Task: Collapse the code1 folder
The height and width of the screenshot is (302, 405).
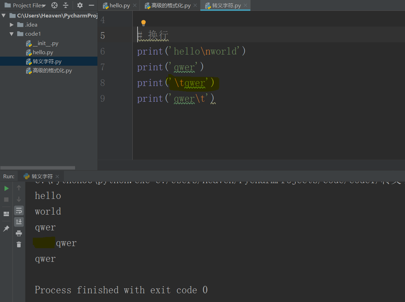Action: pos(12,34)
